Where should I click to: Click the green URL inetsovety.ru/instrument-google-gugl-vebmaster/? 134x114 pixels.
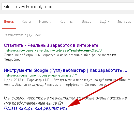click(x=39, y=75)
